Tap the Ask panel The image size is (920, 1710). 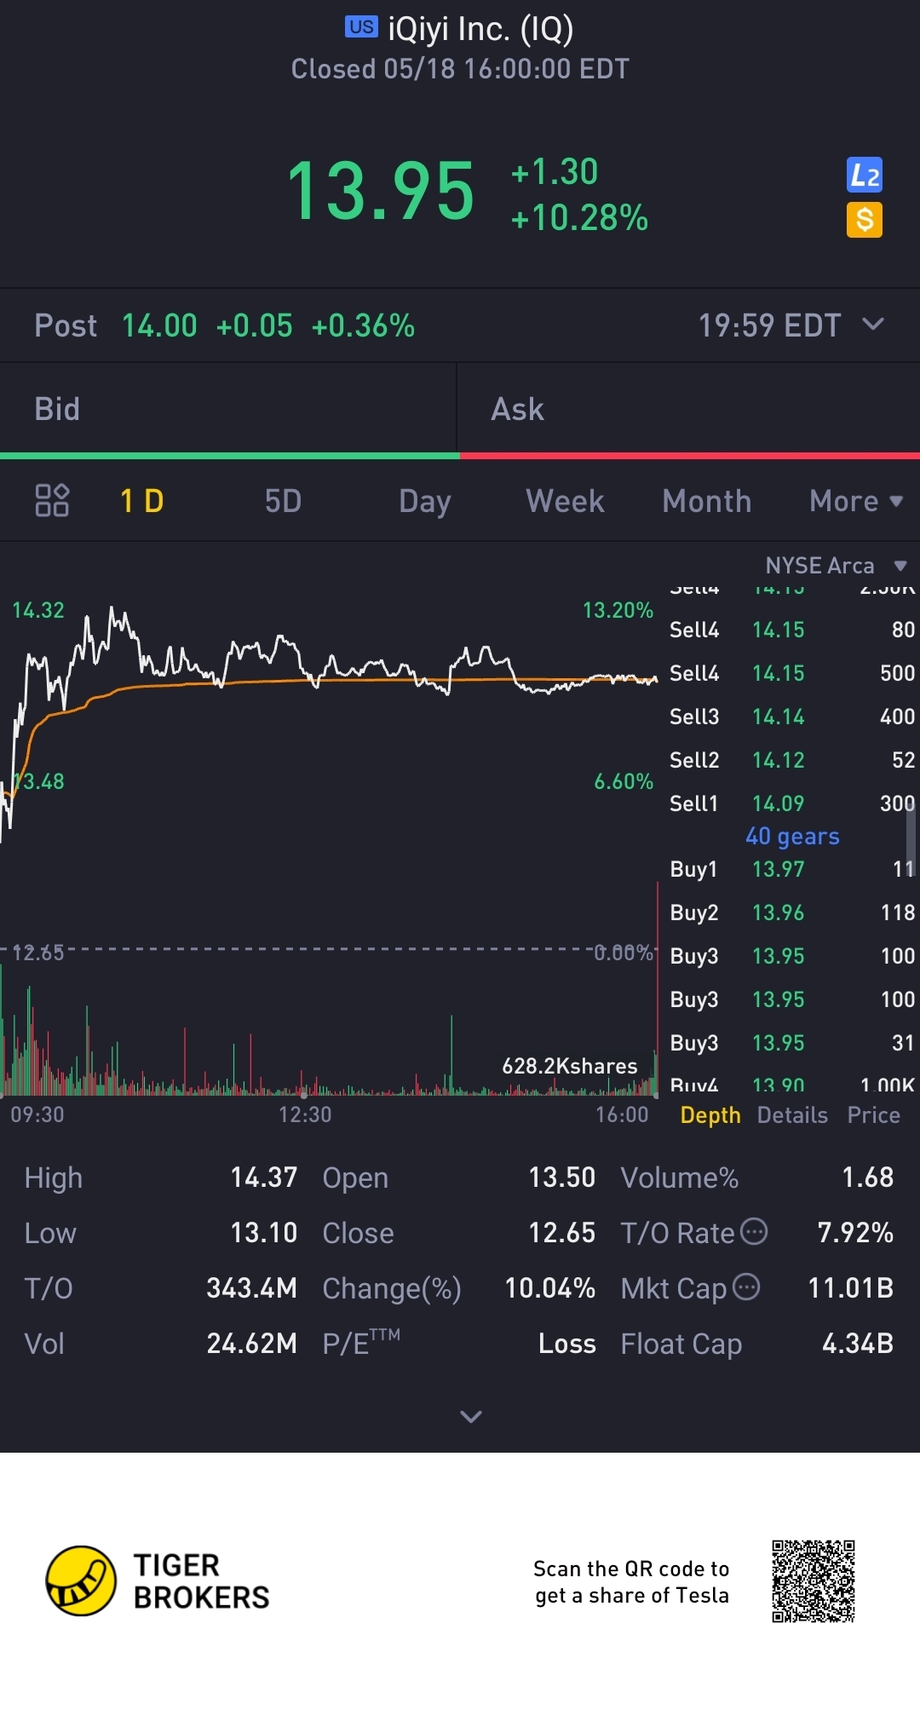point(688,409)
